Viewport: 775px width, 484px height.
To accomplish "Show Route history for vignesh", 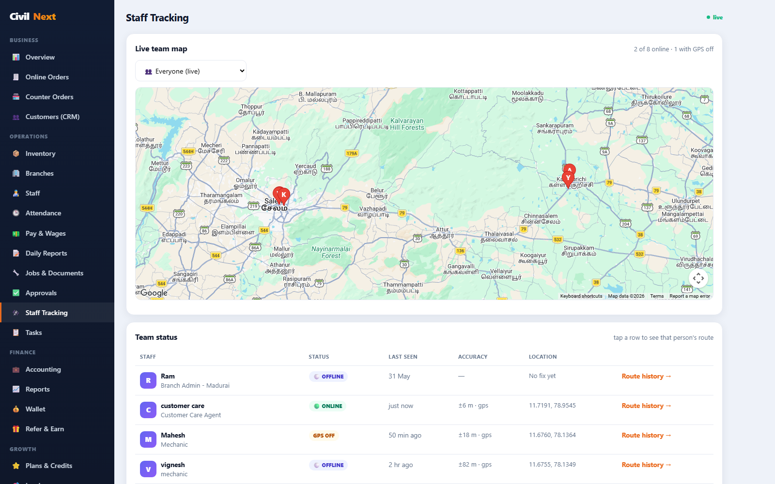I will [x=646, y=465].
